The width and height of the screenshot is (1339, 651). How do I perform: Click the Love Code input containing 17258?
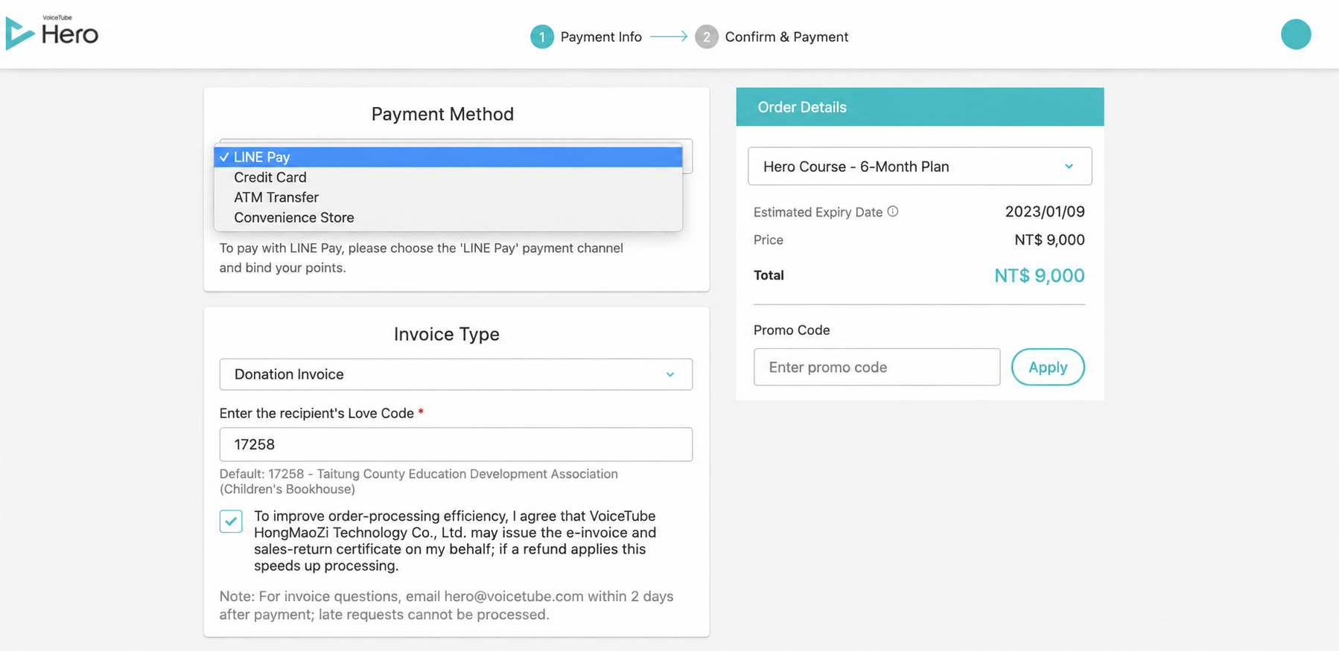coord(456,444)
